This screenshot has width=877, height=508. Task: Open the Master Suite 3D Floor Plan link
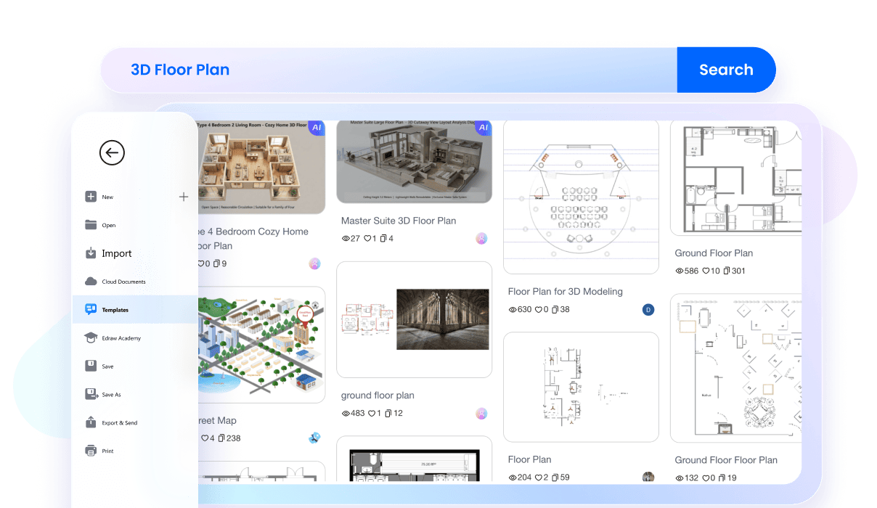398,221
